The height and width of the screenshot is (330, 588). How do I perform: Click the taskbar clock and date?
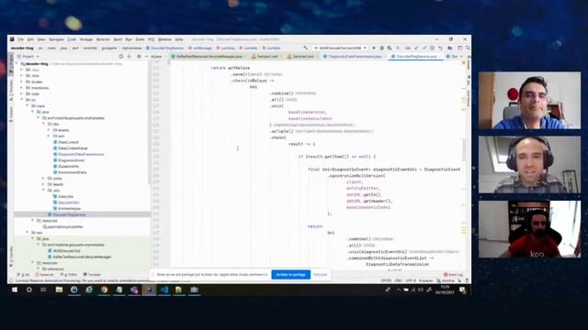tap(445, 290)
